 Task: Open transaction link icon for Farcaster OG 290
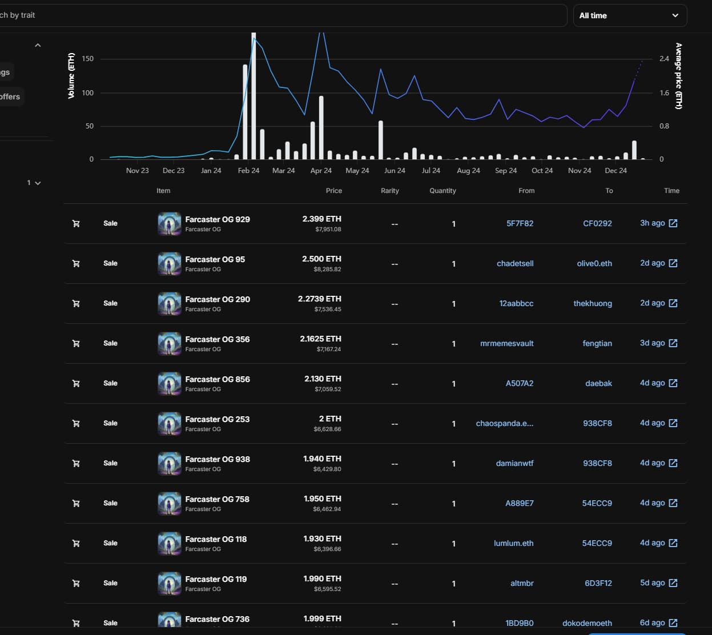point(673,303)
